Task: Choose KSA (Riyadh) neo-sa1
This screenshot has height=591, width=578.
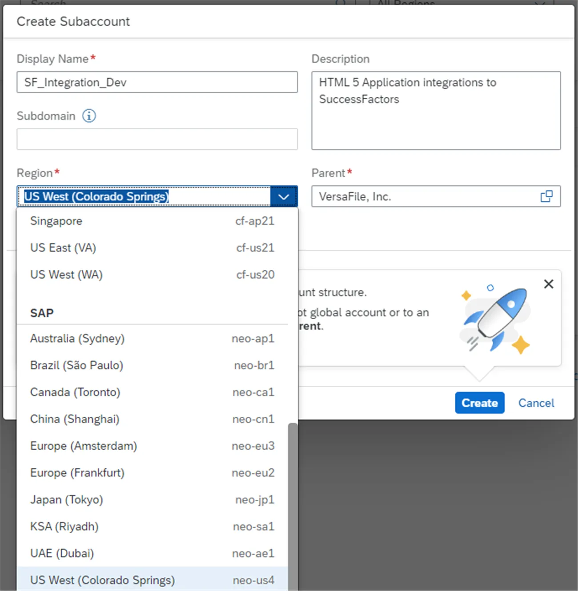Action: click(x=152, y=527)
